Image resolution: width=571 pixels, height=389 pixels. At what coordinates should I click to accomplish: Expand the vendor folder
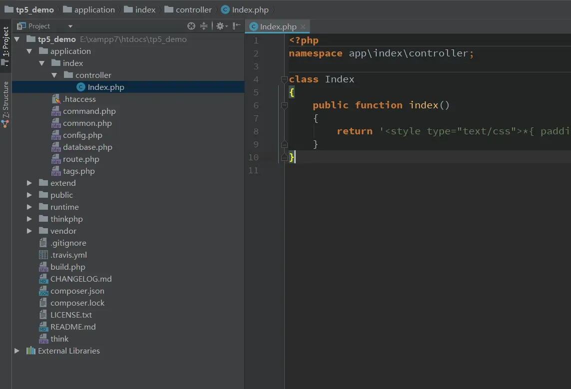pyautogui.click(x=29, y=231)
